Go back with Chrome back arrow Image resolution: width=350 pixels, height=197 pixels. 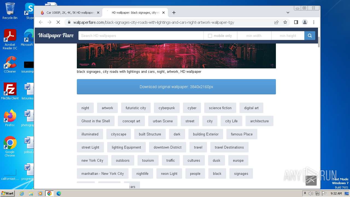coord(41,22)
